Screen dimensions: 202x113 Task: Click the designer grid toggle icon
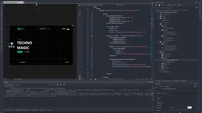pyautogui.click(x=16, y=79)
